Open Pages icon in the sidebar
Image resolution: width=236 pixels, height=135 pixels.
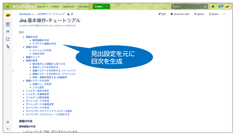point(8,24)
